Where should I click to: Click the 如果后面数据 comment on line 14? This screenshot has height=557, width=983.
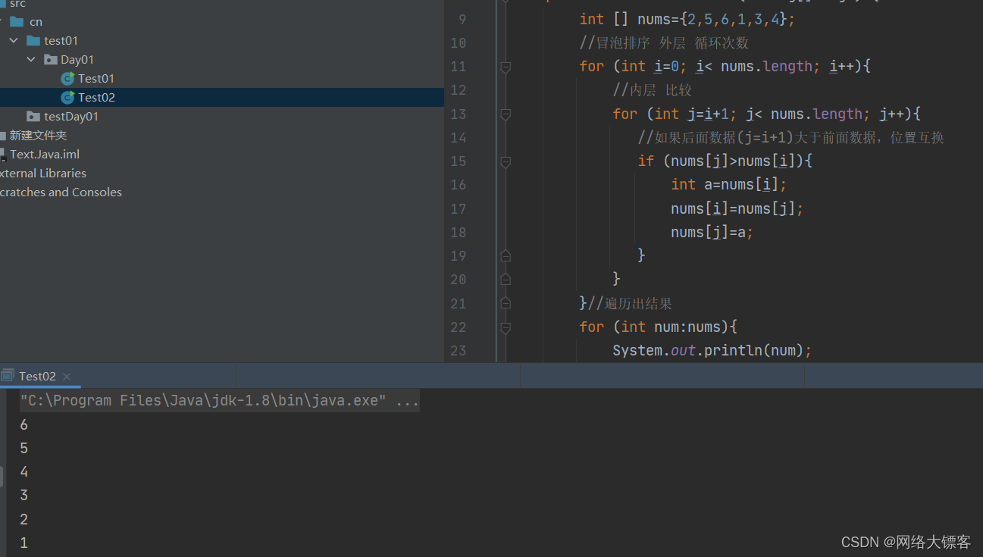tap(791, 138)
